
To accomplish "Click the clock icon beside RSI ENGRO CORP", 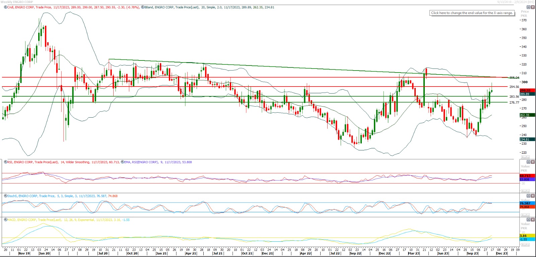I will click(x=5, y=162).
